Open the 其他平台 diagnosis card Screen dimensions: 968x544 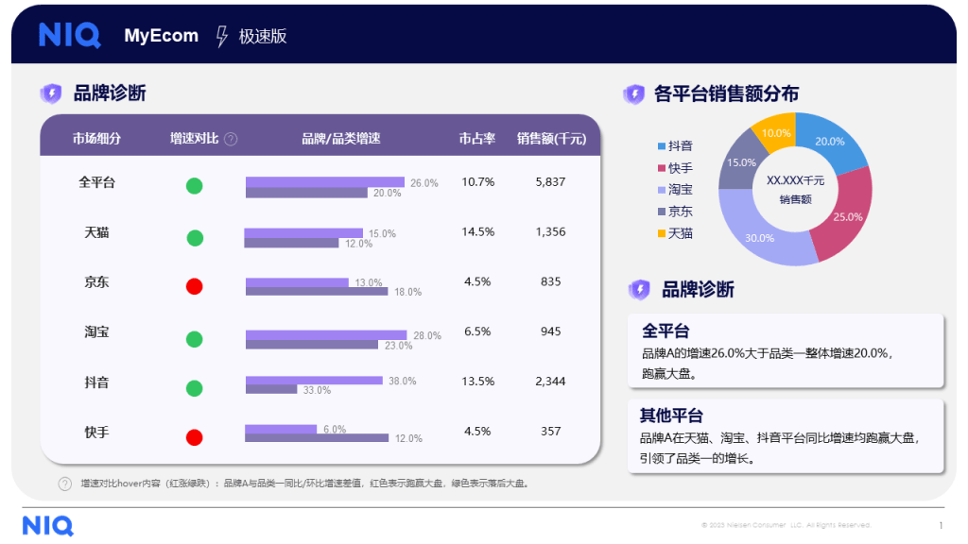786,436
